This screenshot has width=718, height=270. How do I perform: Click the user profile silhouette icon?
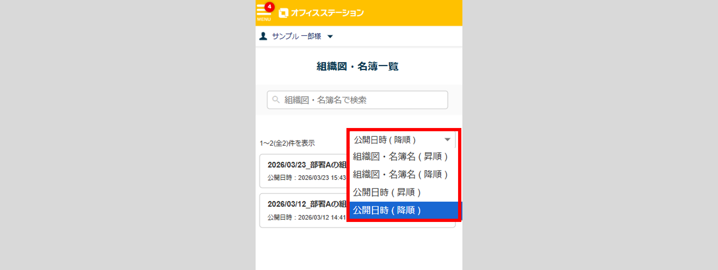tap(263, 36)
